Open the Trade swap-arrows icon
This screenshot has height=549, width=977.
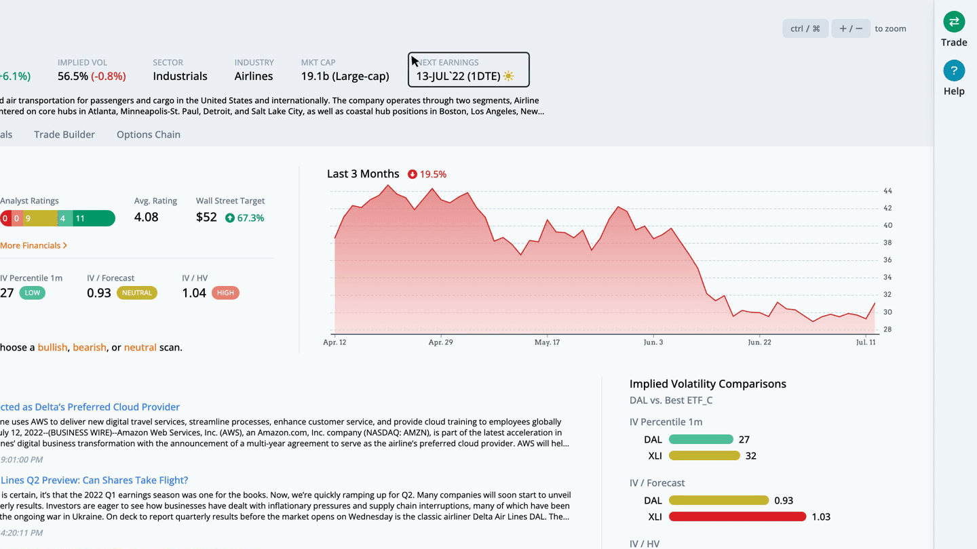tap(954, 22)
